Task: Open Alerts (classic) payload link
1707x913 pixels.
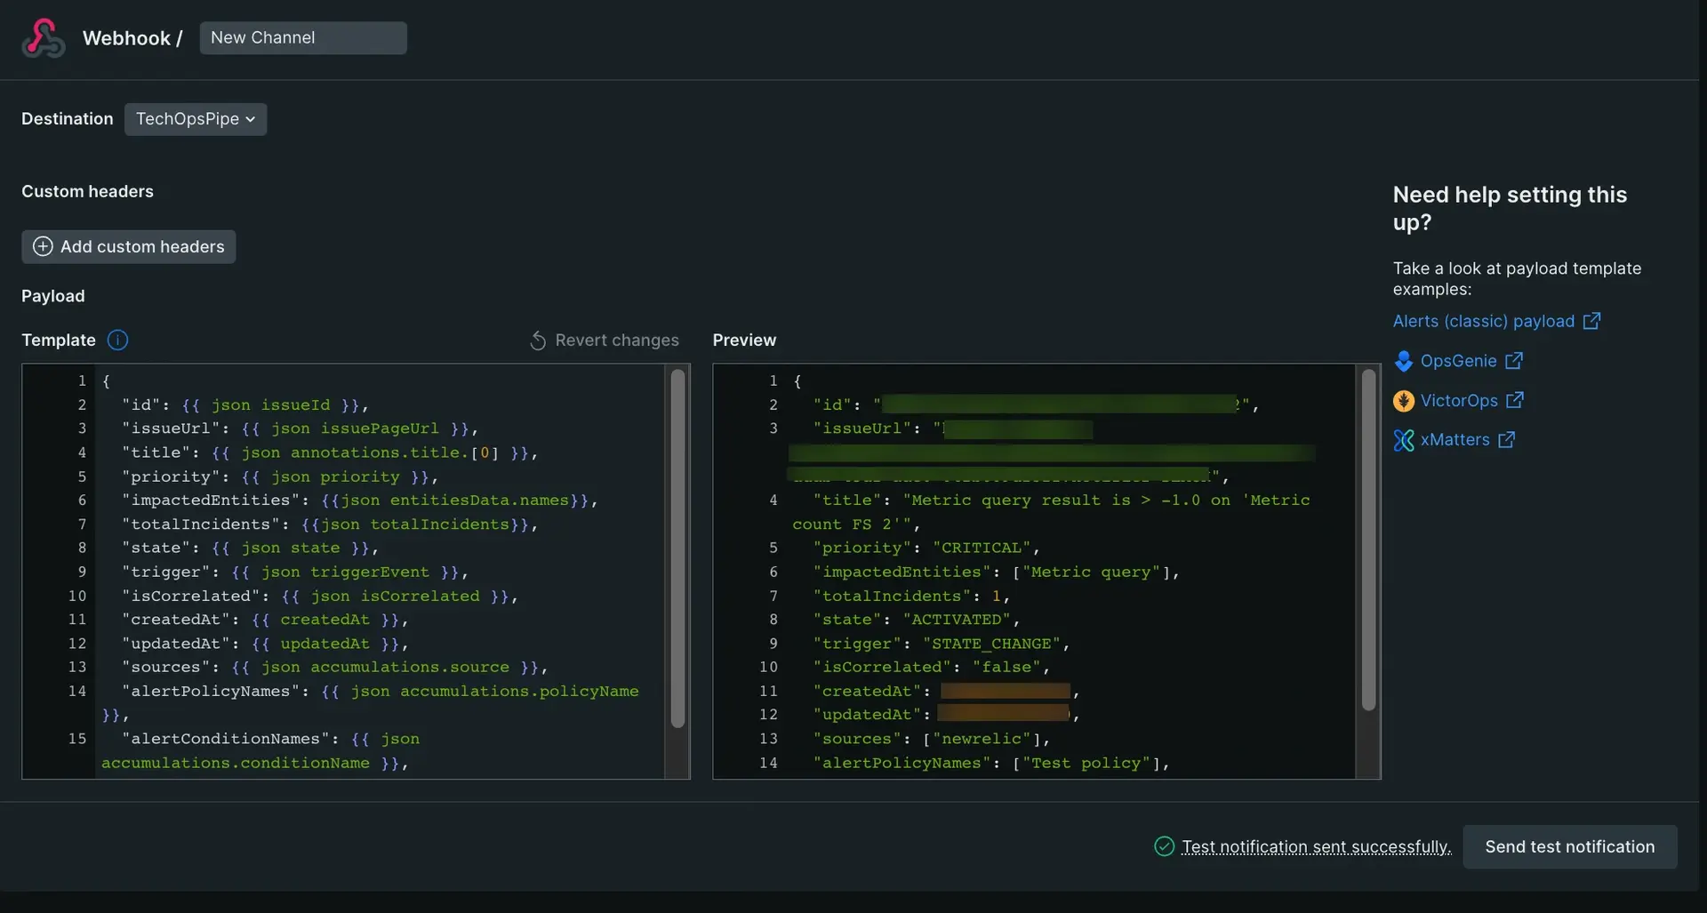Action: [1483, 321]
